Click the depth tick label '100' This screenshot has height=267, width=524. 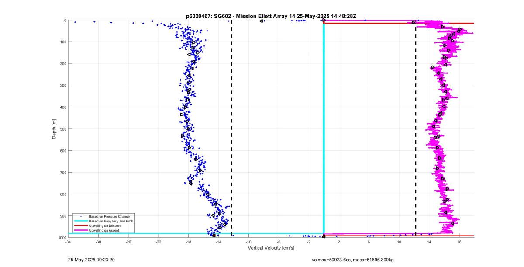coord(63,42)
